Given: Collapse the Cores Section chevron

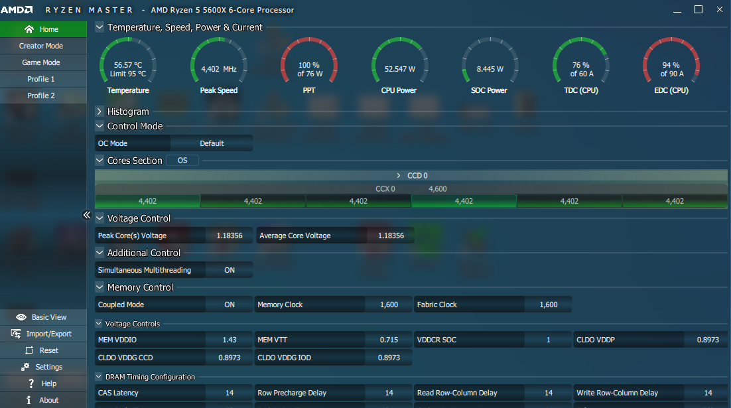Looking at the screenshot, I should pyautogui.click(x=100, y=161).
